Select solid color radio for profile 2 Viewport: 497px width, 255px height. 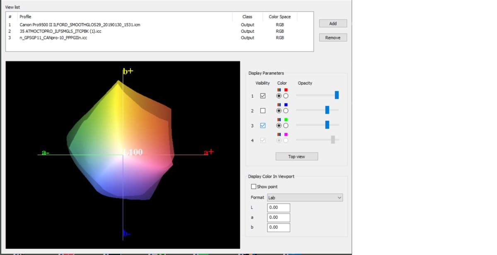click(286, 111)
